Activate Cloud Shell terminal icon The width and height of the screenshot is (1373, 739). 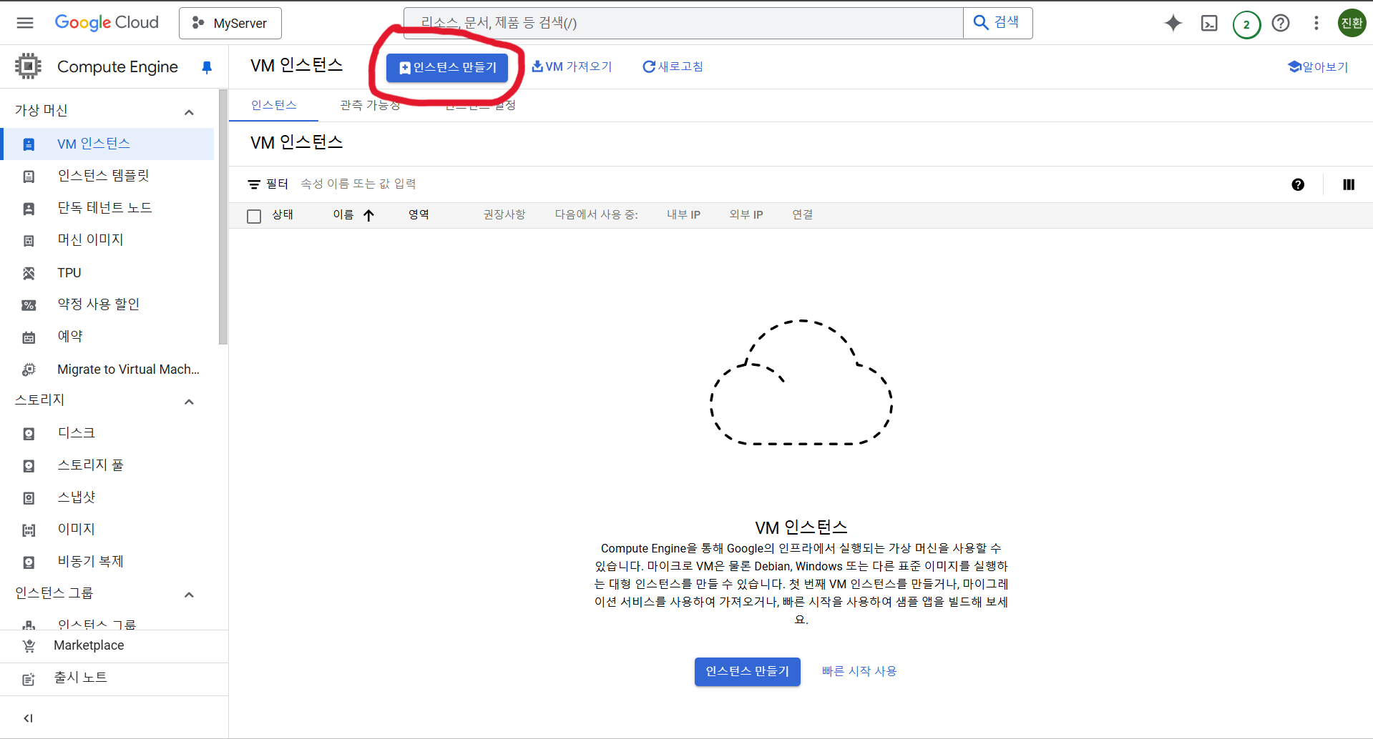(1209, 23)
